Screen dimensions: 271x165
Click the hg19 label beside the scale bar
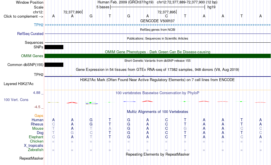[x=211, y=7]
